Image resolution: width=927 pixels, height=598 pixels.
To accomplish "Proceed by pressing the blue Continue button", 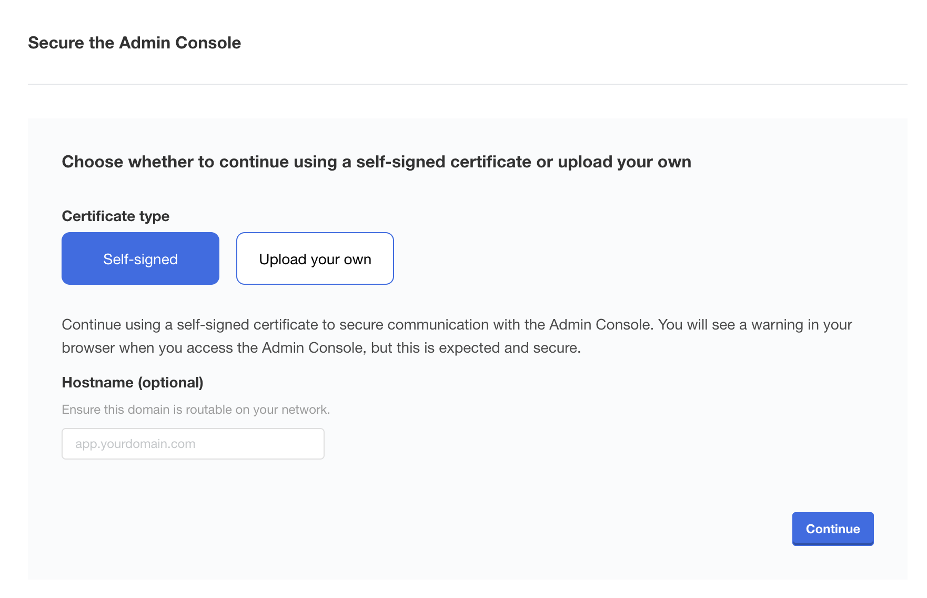I will (833, 529).
